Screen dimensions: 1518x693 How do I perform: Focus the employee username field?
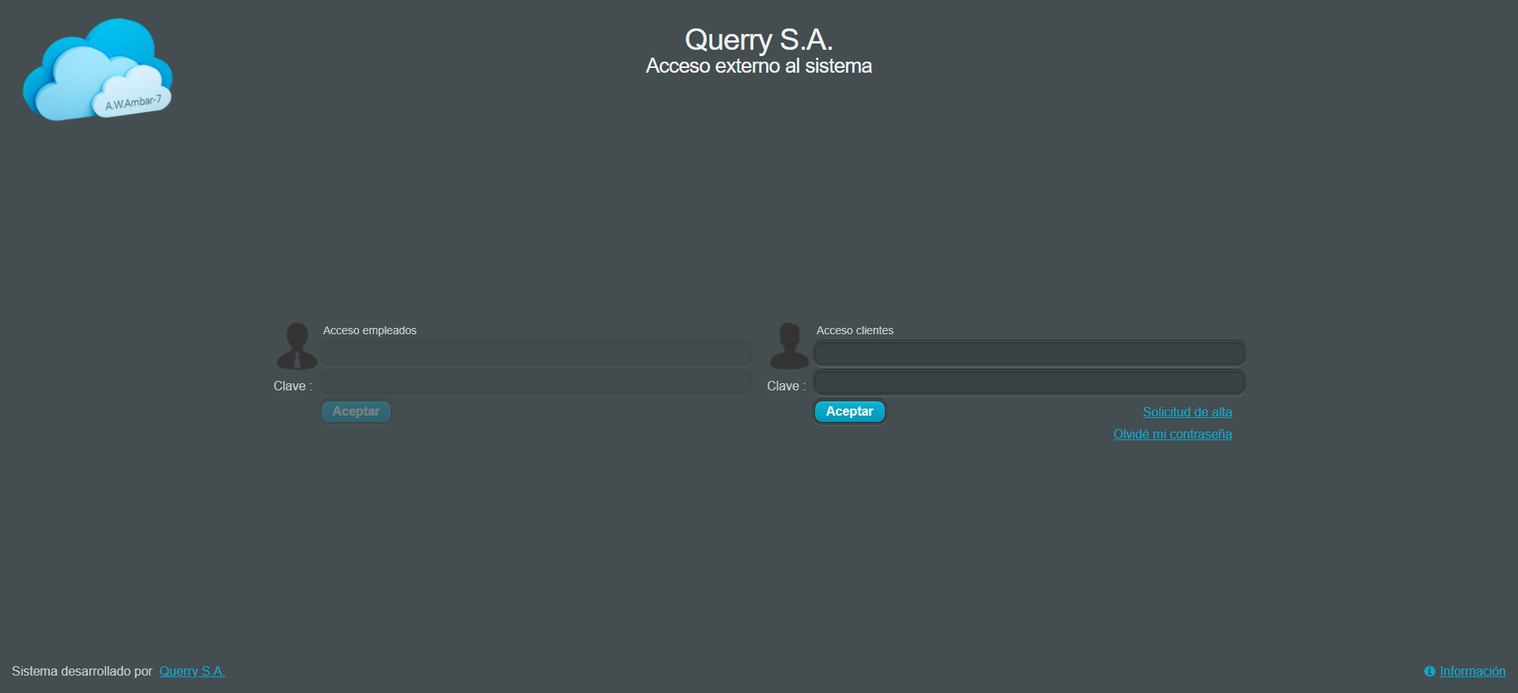pos(536,353)
